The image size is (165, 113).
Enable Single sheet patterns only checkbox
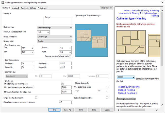click(x=36, y=98)
